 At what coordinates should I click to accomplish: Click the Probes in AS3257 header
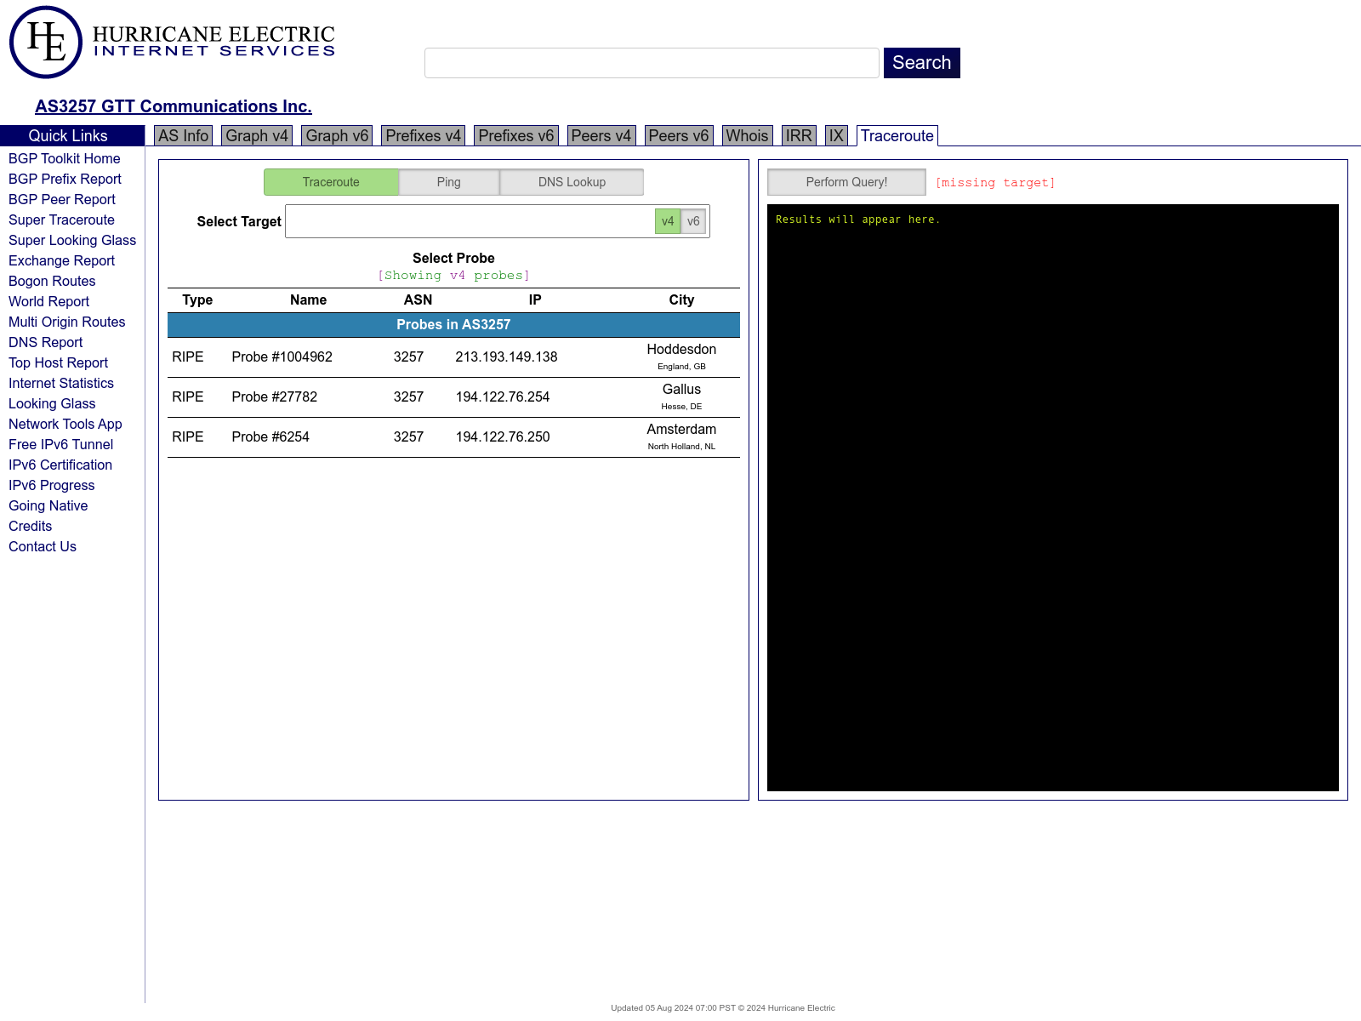(x=453, y=325)
